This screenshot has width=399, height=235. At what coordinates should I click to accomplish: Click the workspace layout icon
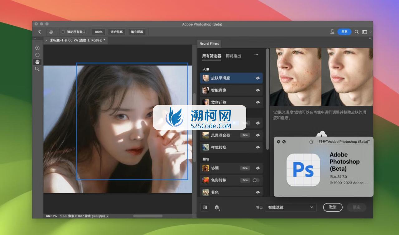tap(364, 32)
